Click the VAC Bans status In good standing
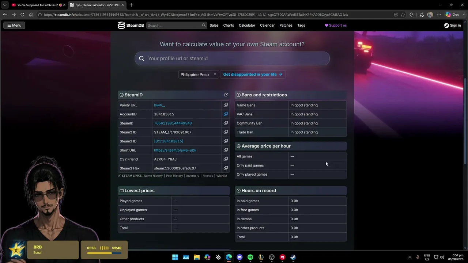The width and height of the screenshot is (468, 263). point(304,114)
